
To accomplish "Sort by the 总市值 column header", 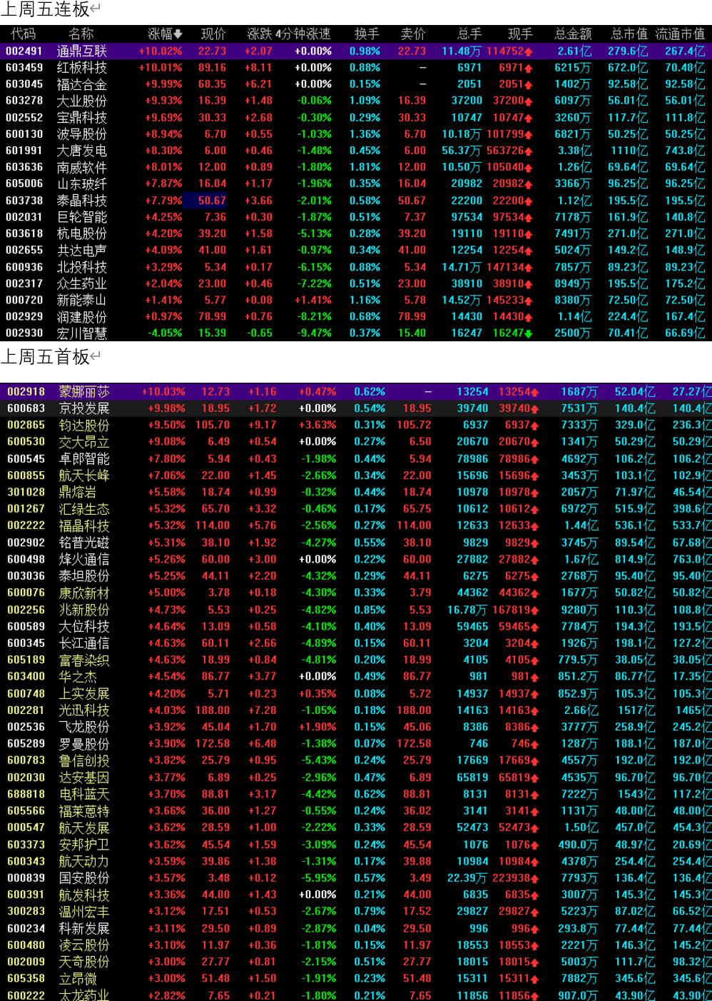I will coord(629,34).
